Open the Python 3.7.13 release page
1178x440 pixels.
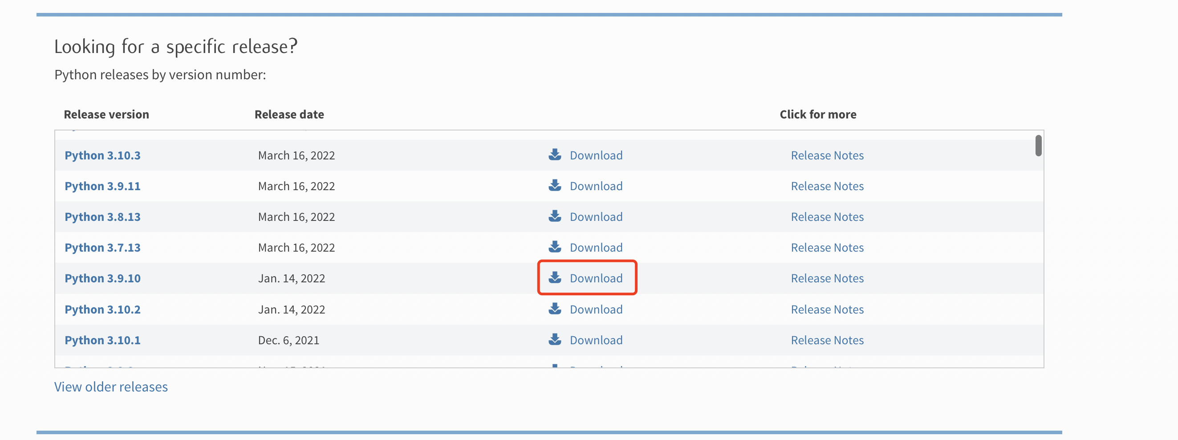pos(102,248)
